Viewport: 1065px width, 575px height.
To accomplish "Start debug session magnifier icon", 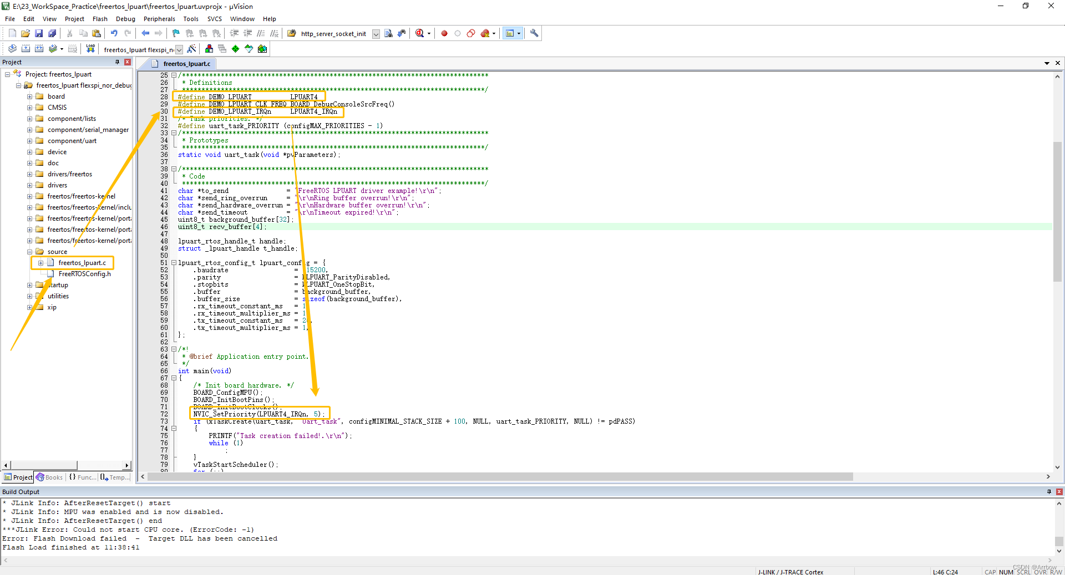I will click(x=420, y=33).
